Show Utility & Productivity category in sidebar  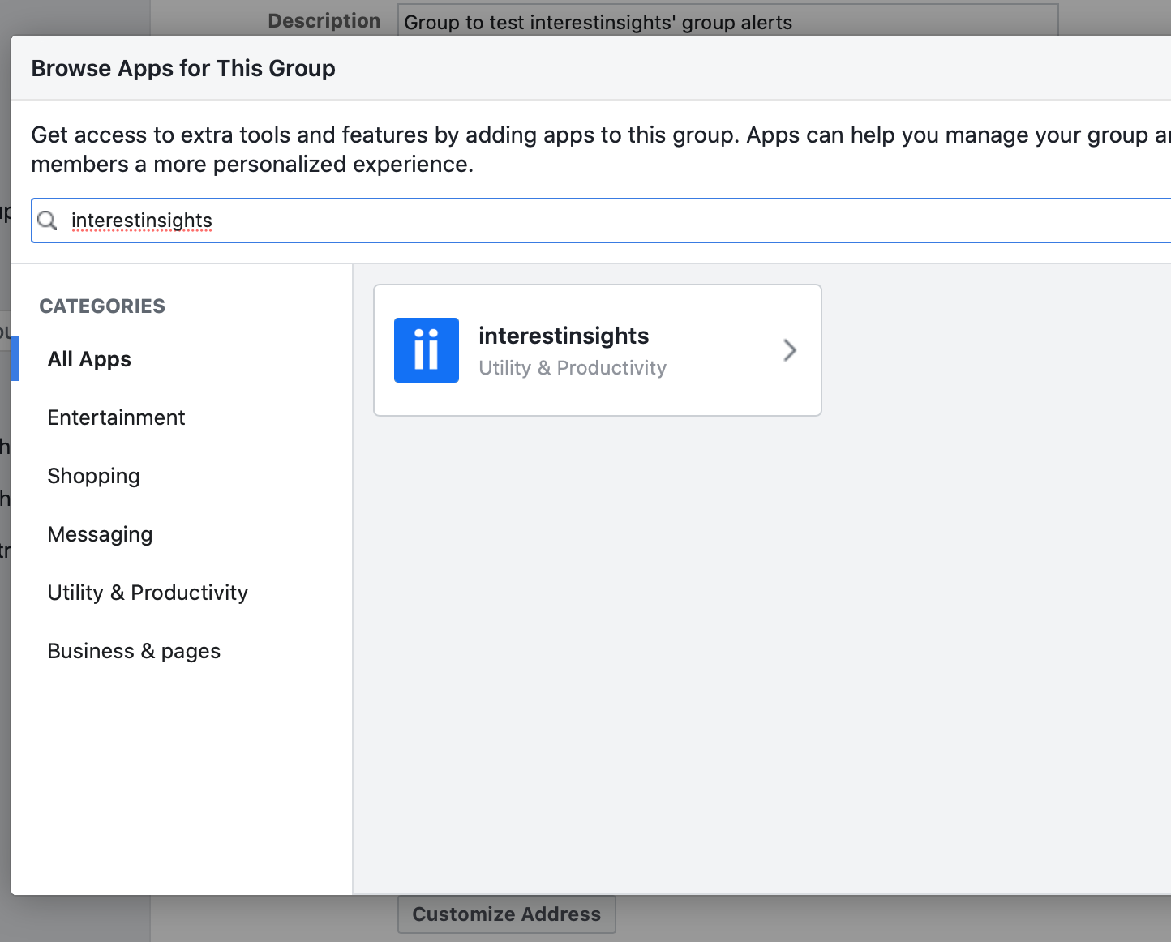(148, 593)
